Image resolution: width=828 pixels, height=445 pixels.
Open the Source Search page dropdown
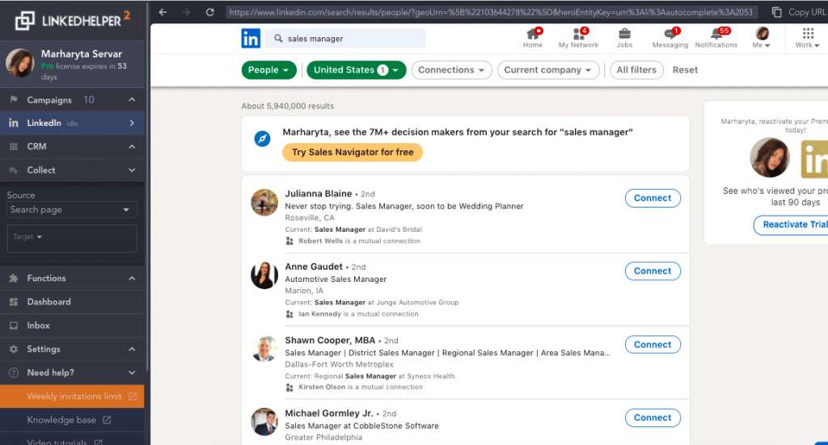[x=71, y=210]
